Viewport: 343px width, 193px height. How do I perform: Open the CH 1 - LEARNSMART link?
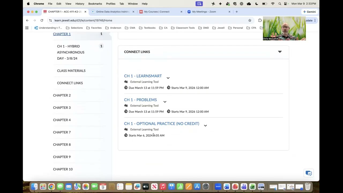point(143,76)
